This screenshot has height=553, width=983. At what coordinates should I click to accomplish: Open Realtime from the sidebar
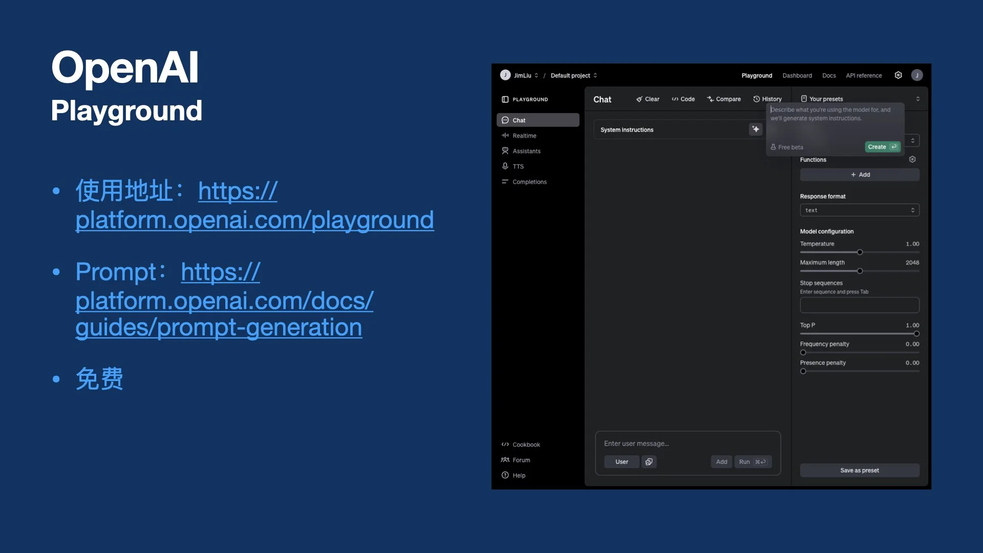524,136
